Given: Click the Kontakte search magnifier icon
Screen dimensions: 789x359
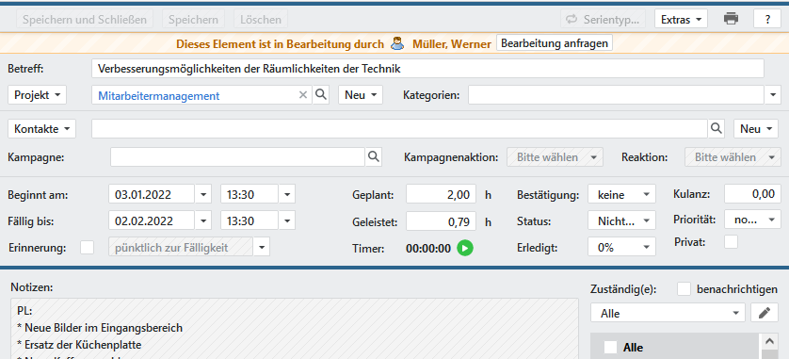Looking at the screenshot, I should pos(717,128).
